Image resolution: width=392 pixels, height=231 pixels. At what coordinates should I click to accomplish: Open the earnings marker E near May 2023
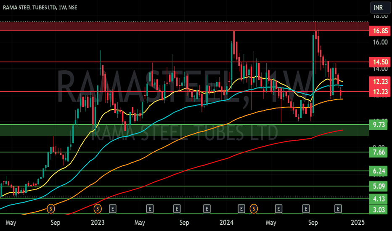click(150, 208)
